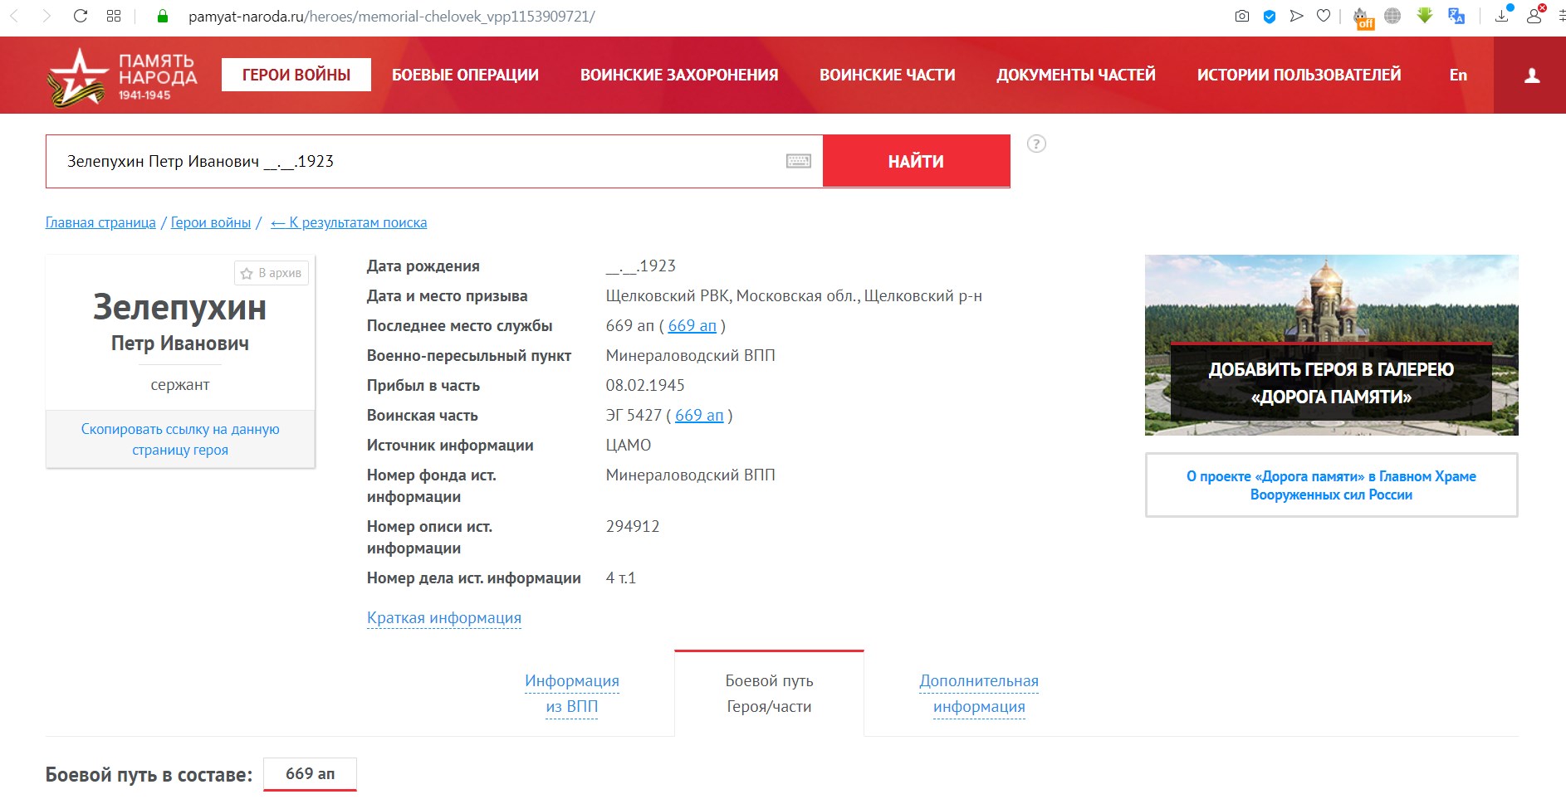
Task: Open the 'Документы частей' menu item
Action: pyautogui.click(x=1076, y=75)
